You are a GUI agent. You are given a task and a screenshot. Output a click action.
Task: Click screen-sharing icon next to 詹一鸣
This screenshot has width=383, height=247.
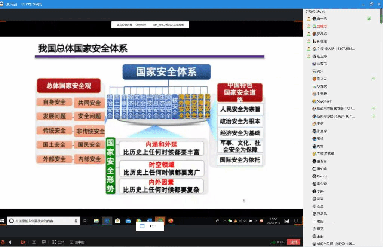click(x=369, y=18)
